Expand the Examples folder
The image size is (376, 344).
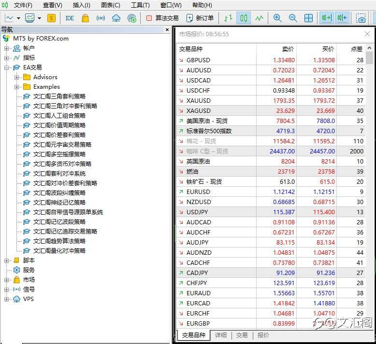click(x=16, y=87)
